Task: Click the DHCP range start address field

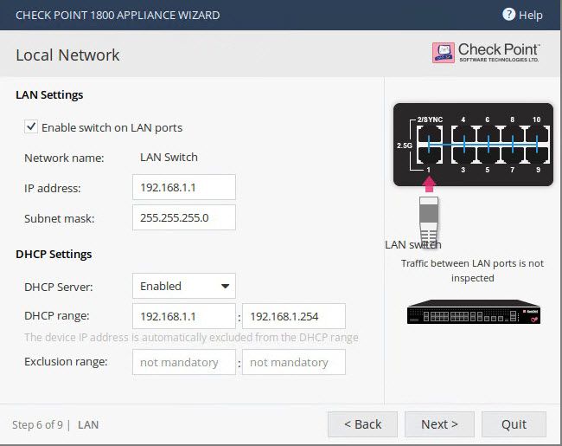Action: (x=183, y=316)
